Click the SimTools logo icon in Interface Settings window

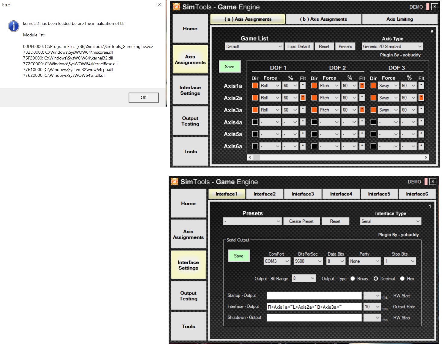[x=174, y=181]
